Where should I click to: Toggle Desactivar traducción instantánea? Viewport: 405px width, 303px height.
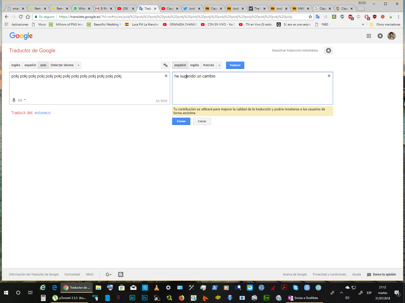click(x=295, y=50)
